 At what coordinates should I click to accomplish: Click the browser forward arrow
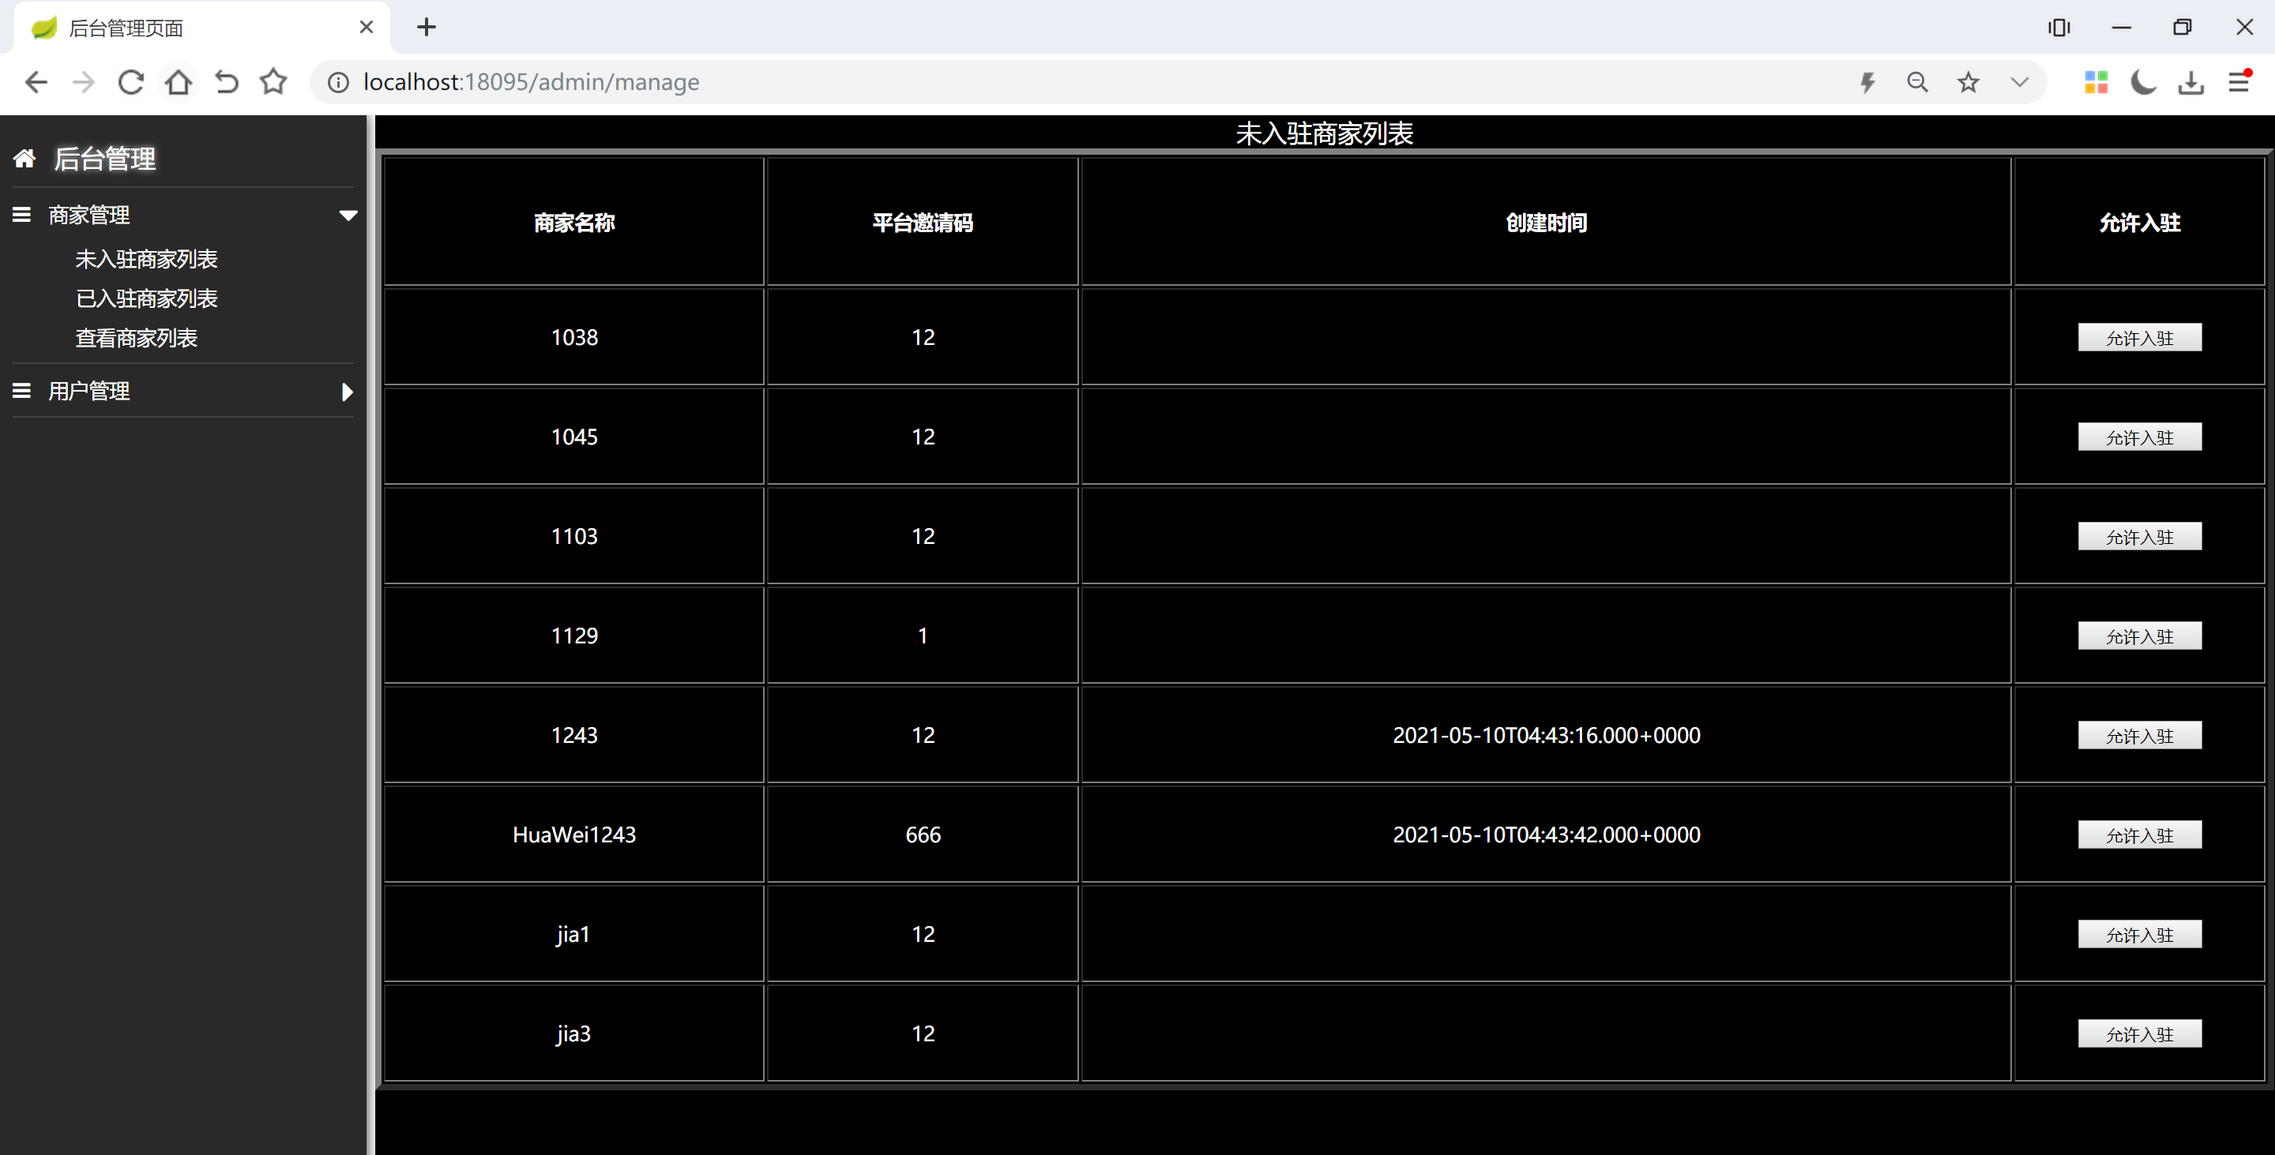tap(84, 82)
